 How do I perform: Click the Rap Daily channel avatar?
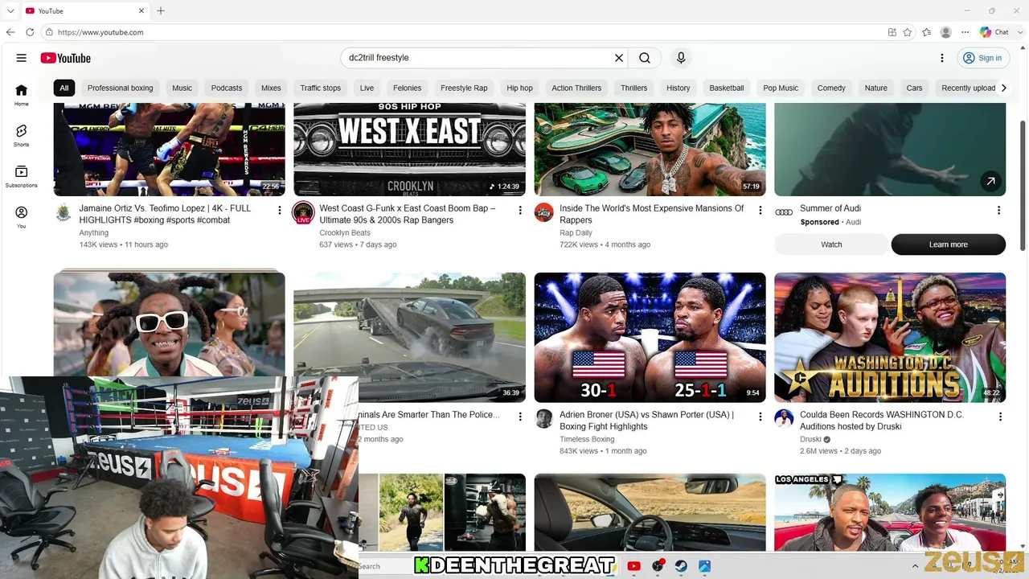(x=543, y=213)
